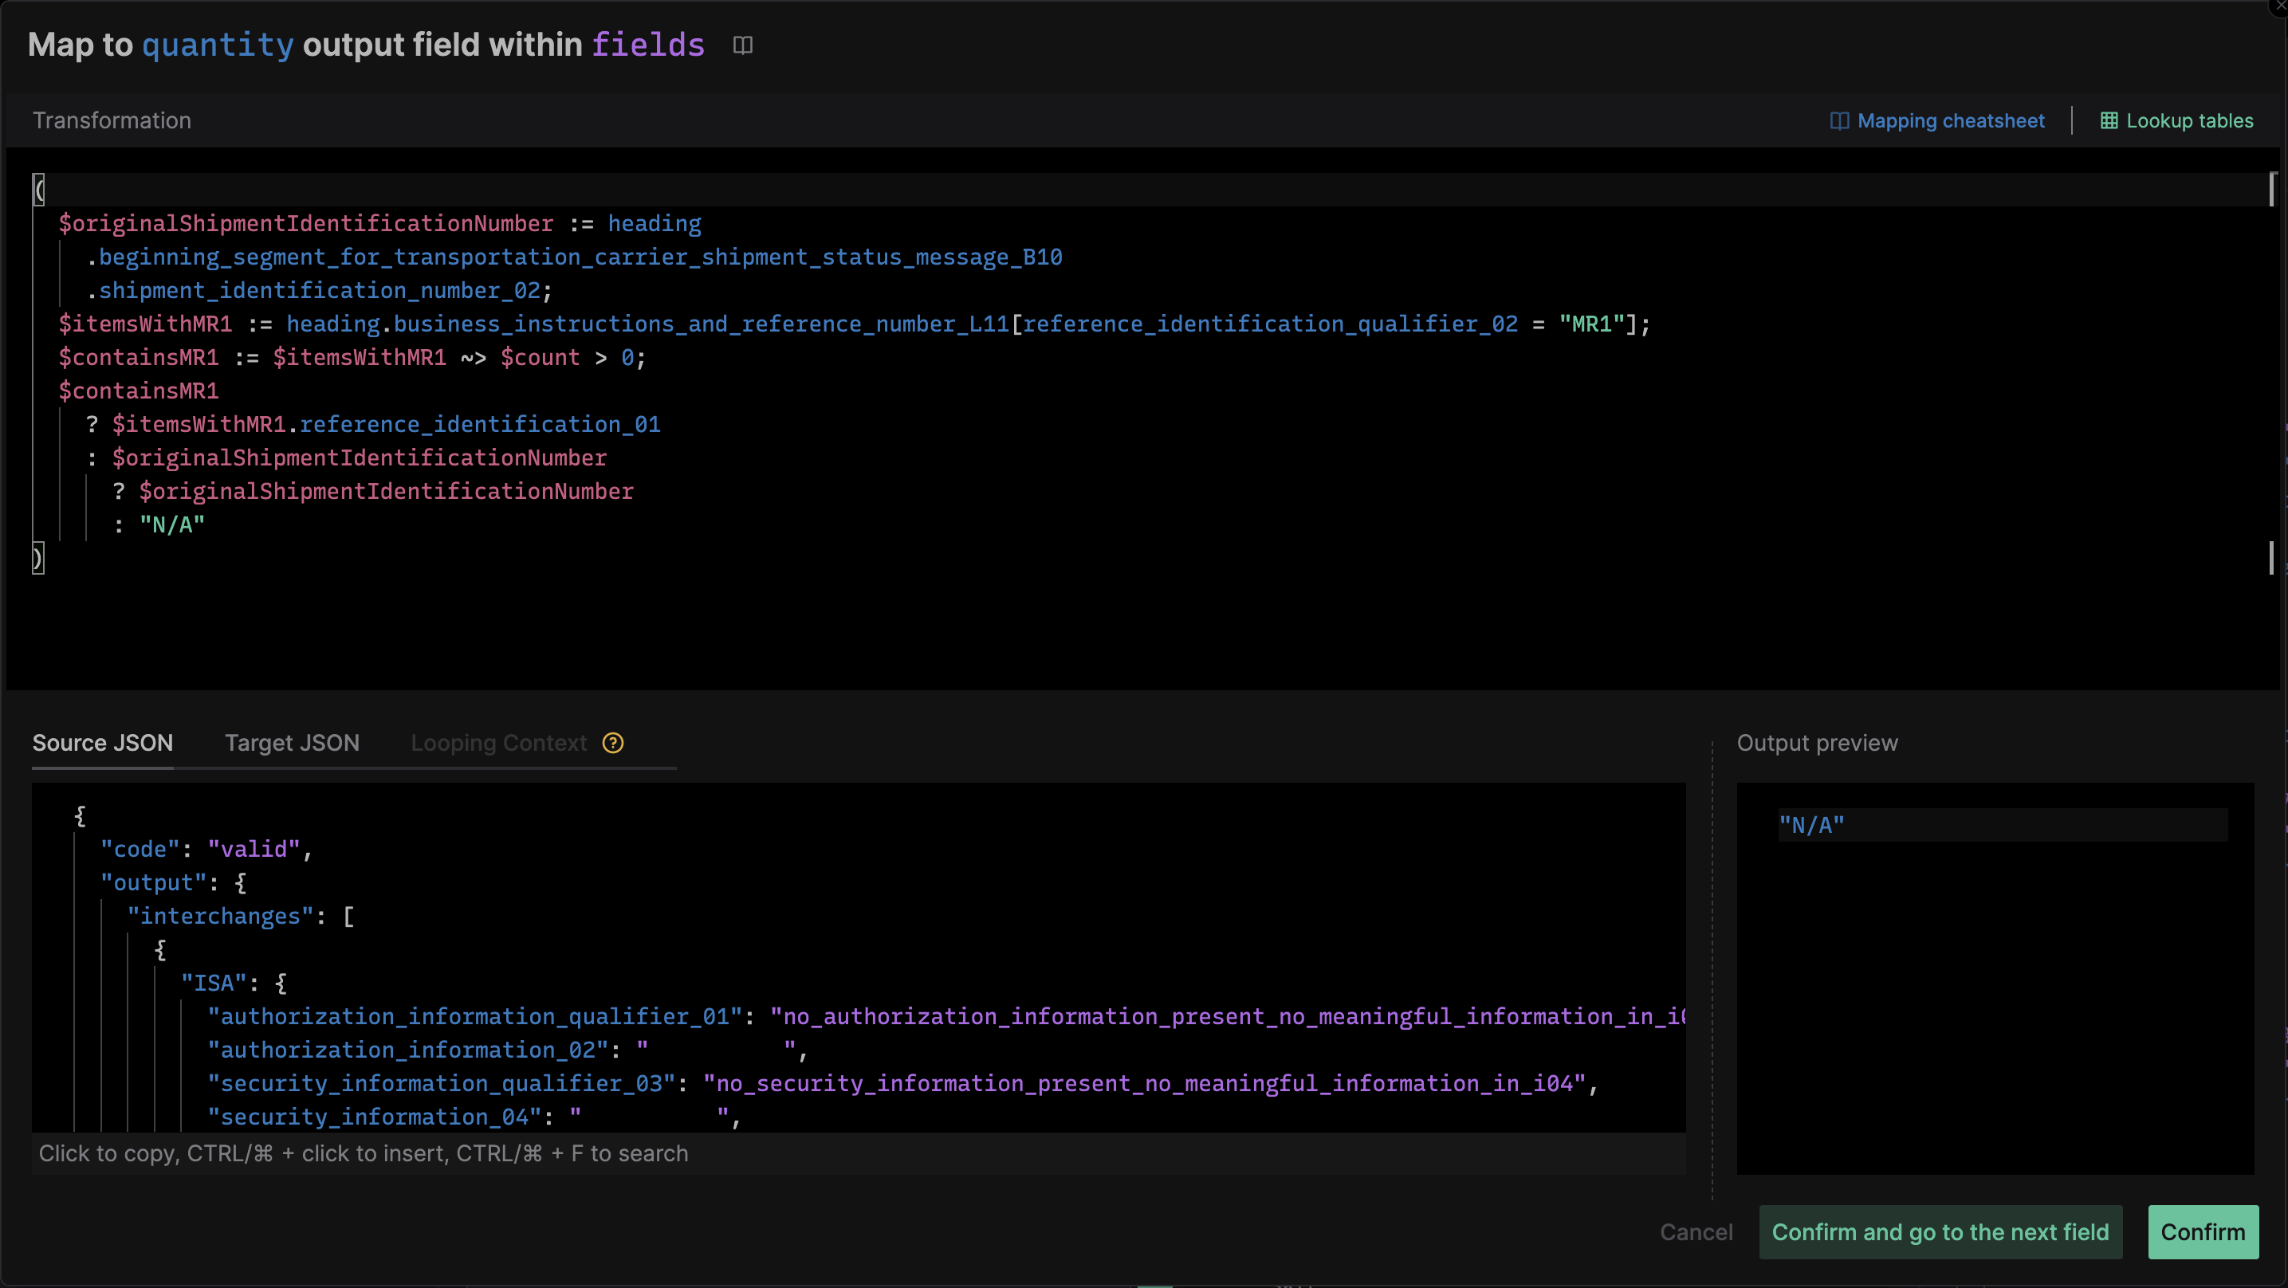Copy authorization_information_qualifier_01 key
This screenshot has height=1288, width=2288.
[474, 1016]
